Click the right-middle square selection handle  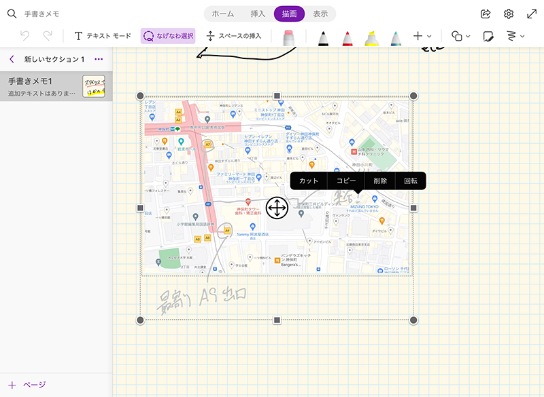pos(413,208)
